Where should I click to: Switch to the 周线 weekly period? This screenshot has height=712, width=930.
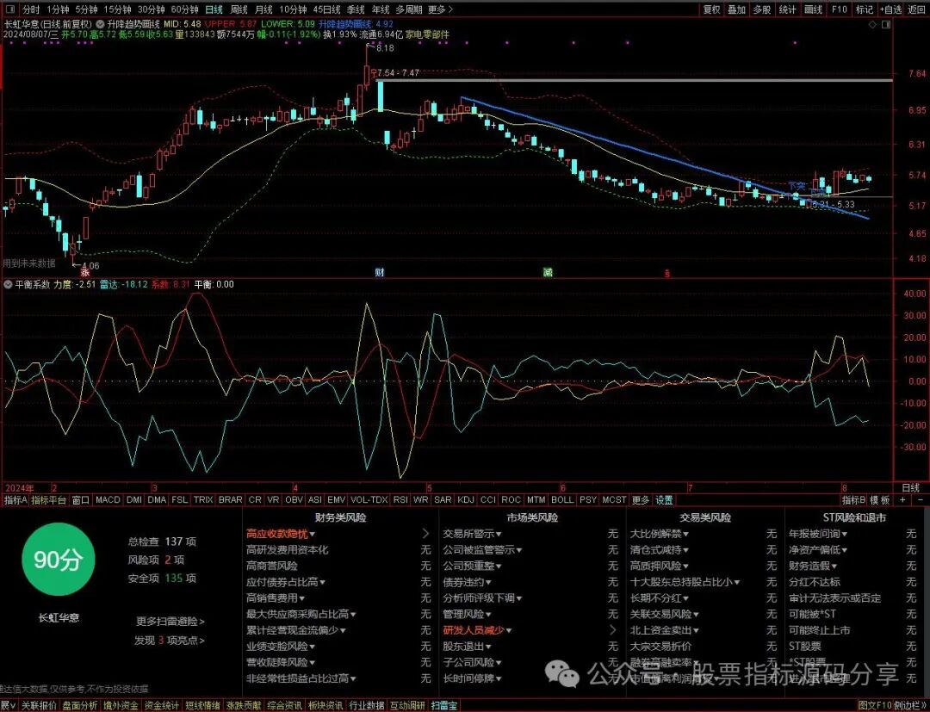[239, 9]
